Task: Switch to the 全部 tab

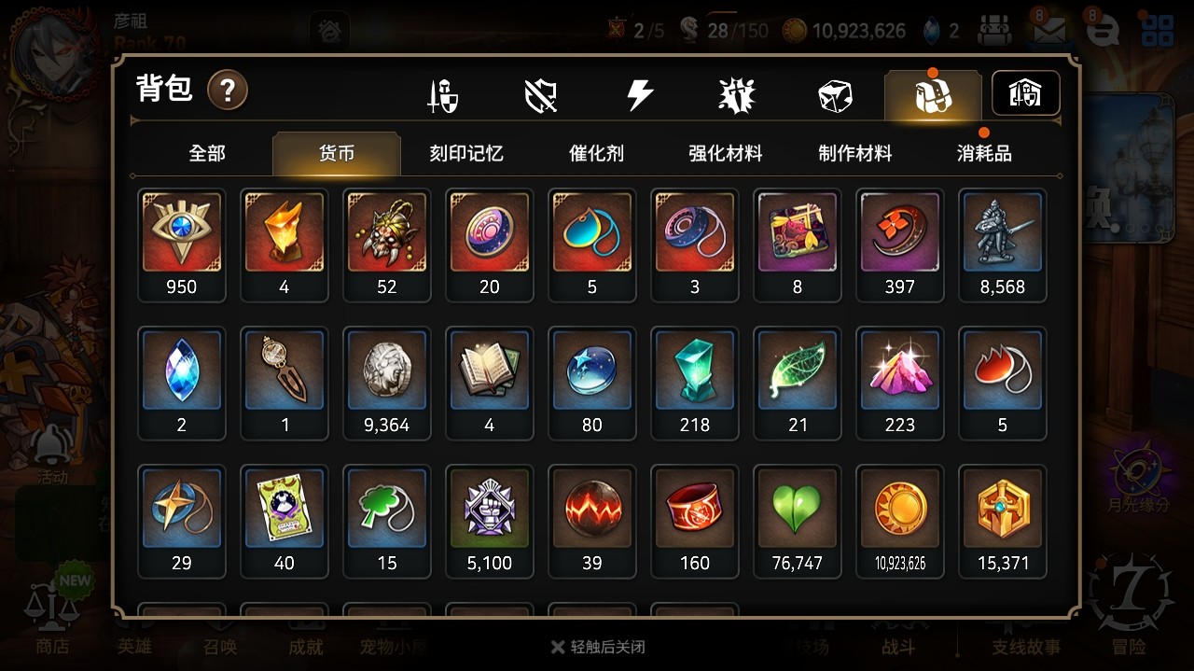Action: (x=207, y=153)
